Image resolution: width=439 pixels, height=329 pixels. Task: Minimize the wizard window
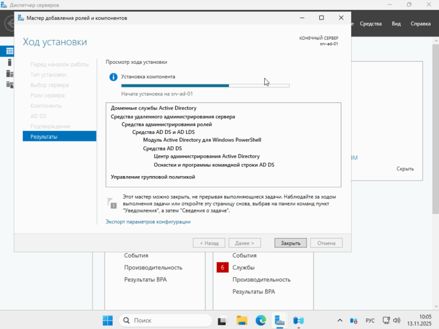point(302,18)
